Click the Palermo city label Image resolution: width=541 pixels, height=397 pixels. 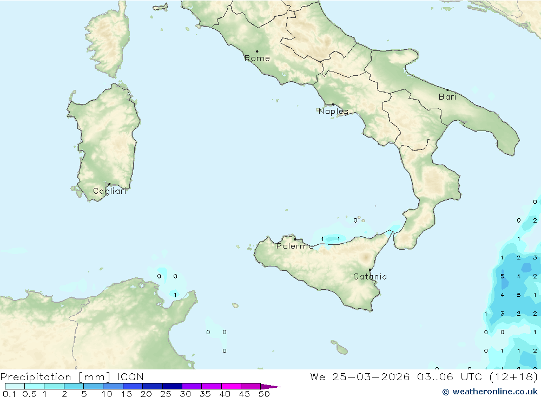(295, 246)
